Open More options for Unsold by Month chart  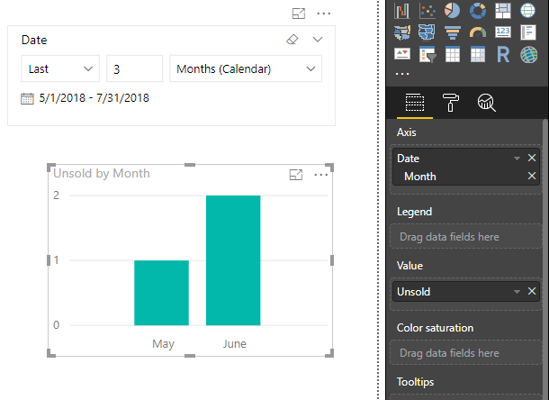321,175
